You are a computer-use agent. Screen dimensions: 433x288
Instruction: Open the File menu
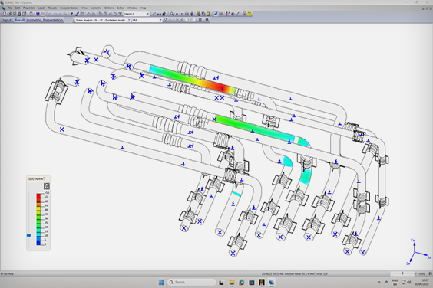(10, 8)
